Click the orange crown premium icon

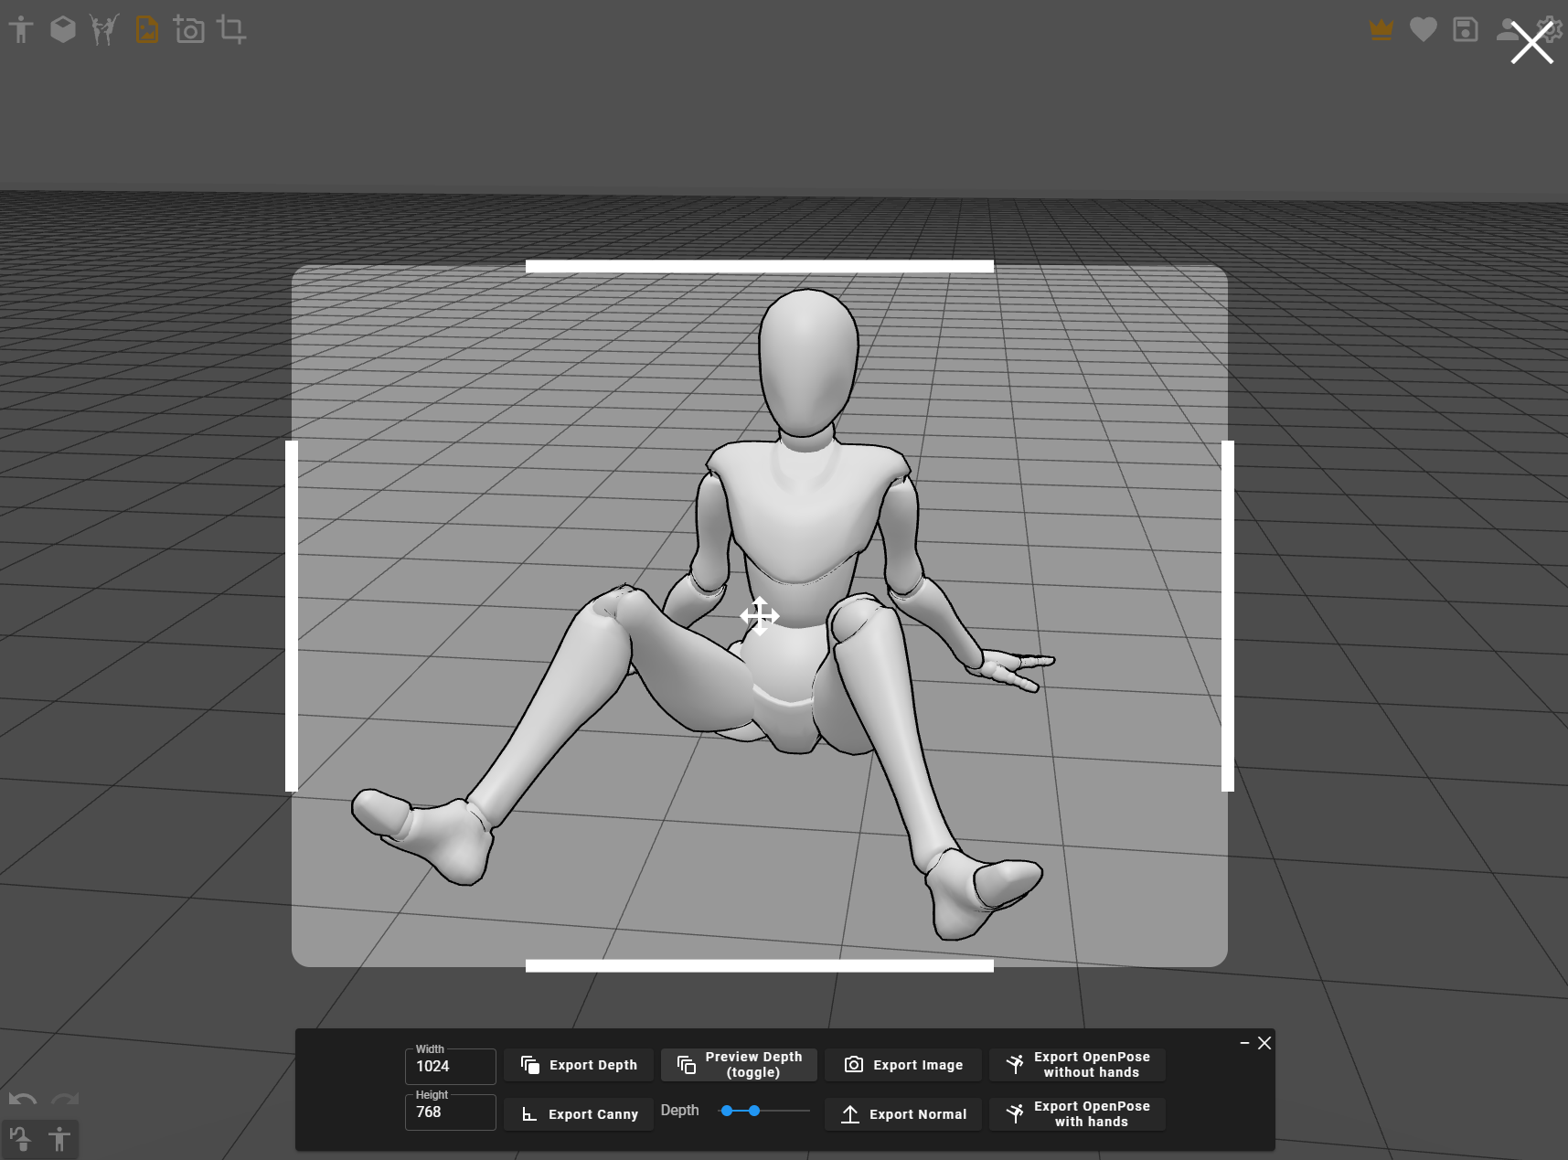(x=1381, y=30)
